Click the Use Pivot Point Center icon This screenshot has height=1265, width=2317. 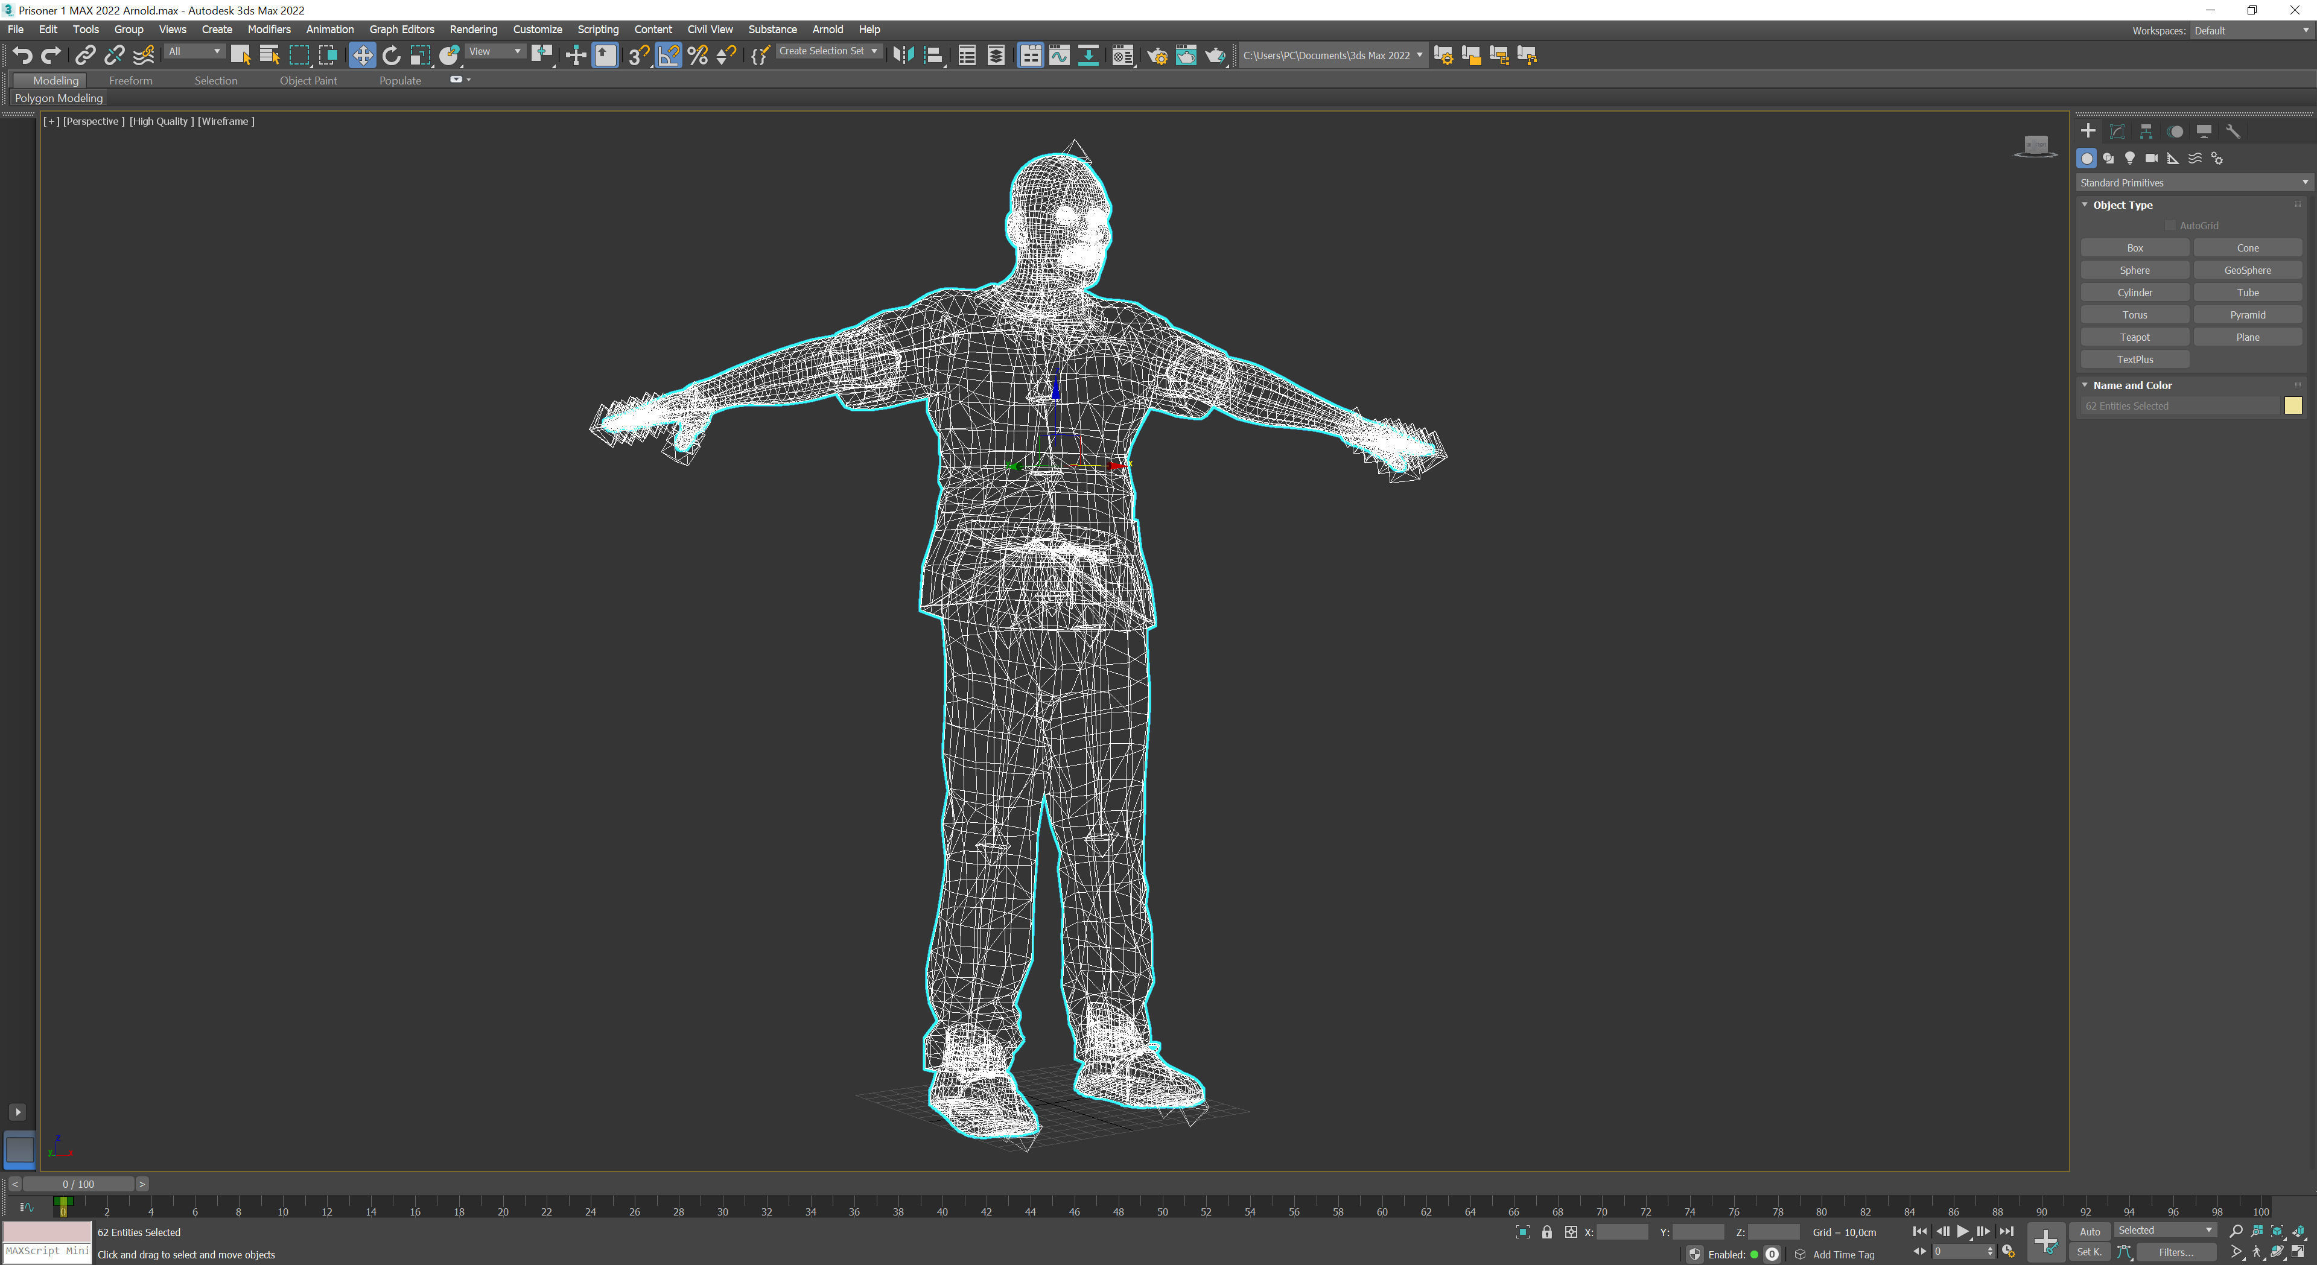point(541,55)
